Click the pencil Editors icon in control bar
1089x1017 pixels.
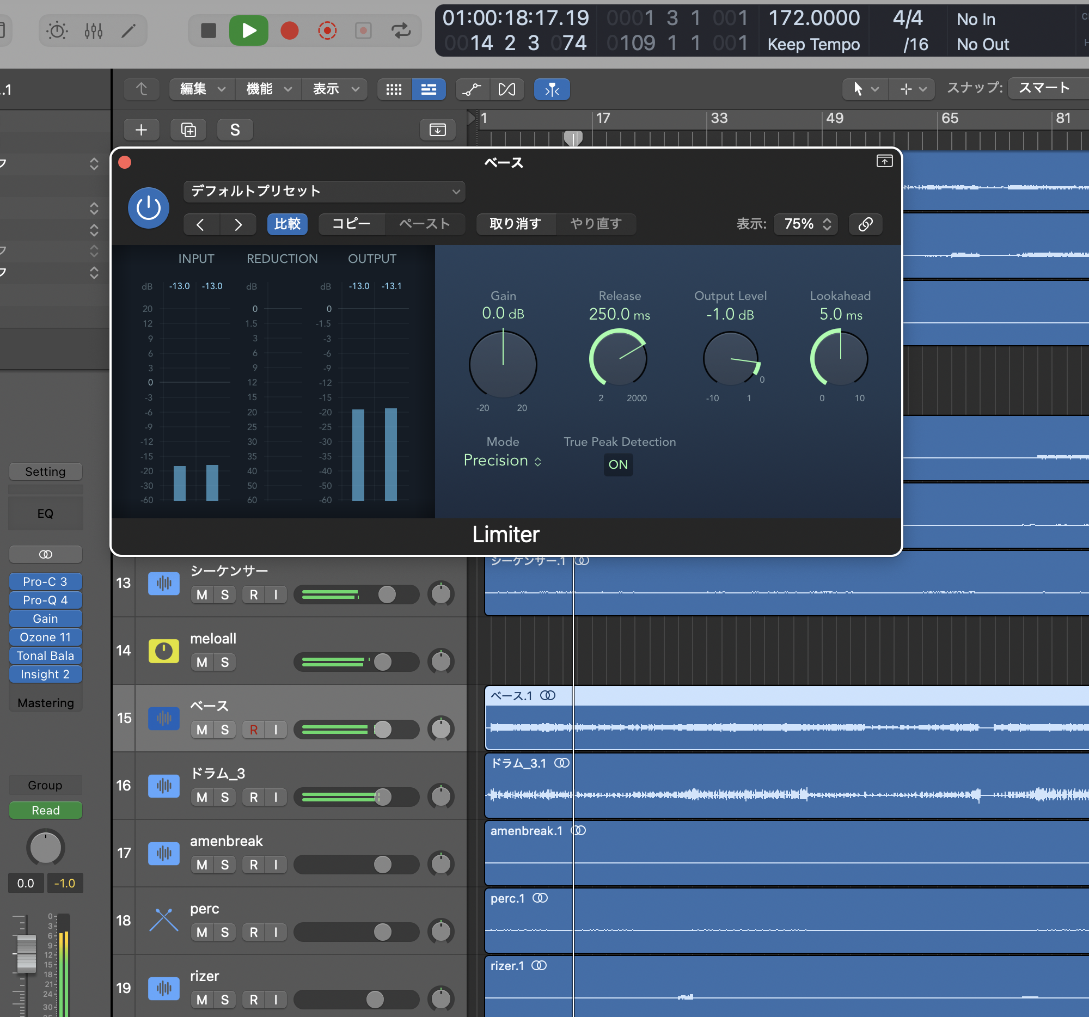[128, 30]
